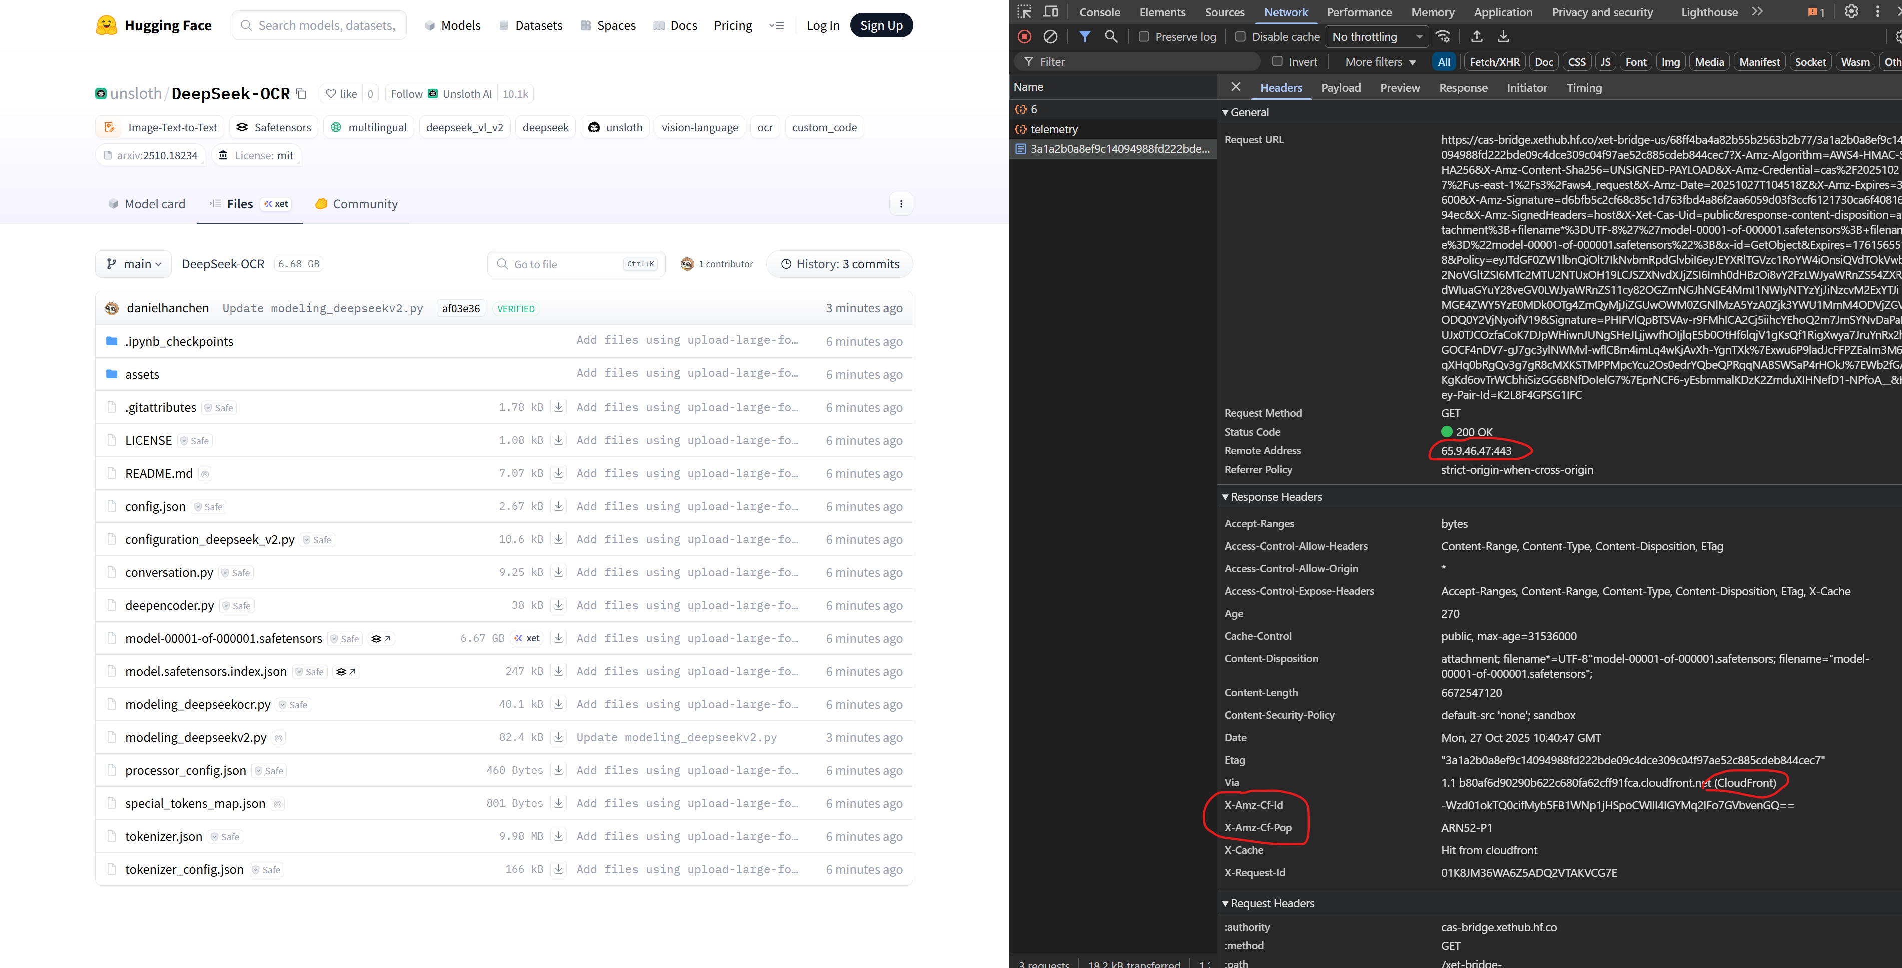
Task: Download the config.json file icon
Action: pos(559,507)
